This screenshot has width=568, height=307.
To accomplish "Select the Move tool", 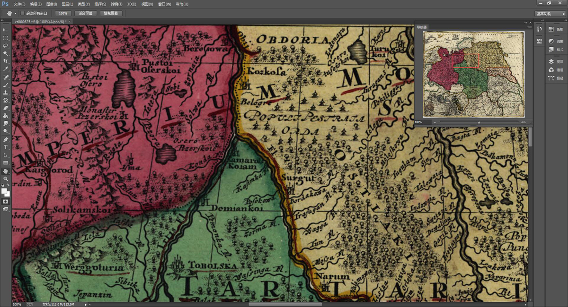I will point(6,30).
